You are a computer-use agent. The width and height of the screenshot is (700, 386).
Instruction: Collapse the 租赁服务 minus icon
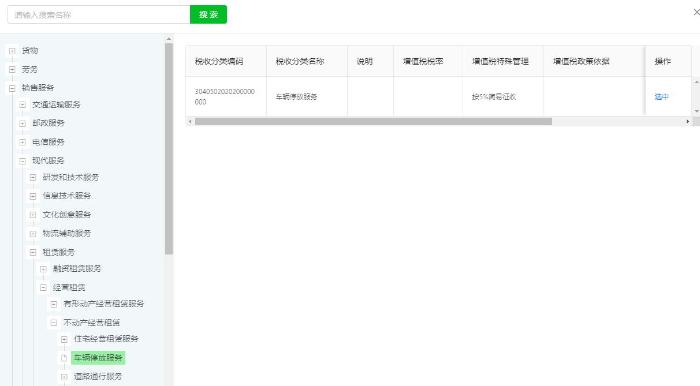(33, 253)
